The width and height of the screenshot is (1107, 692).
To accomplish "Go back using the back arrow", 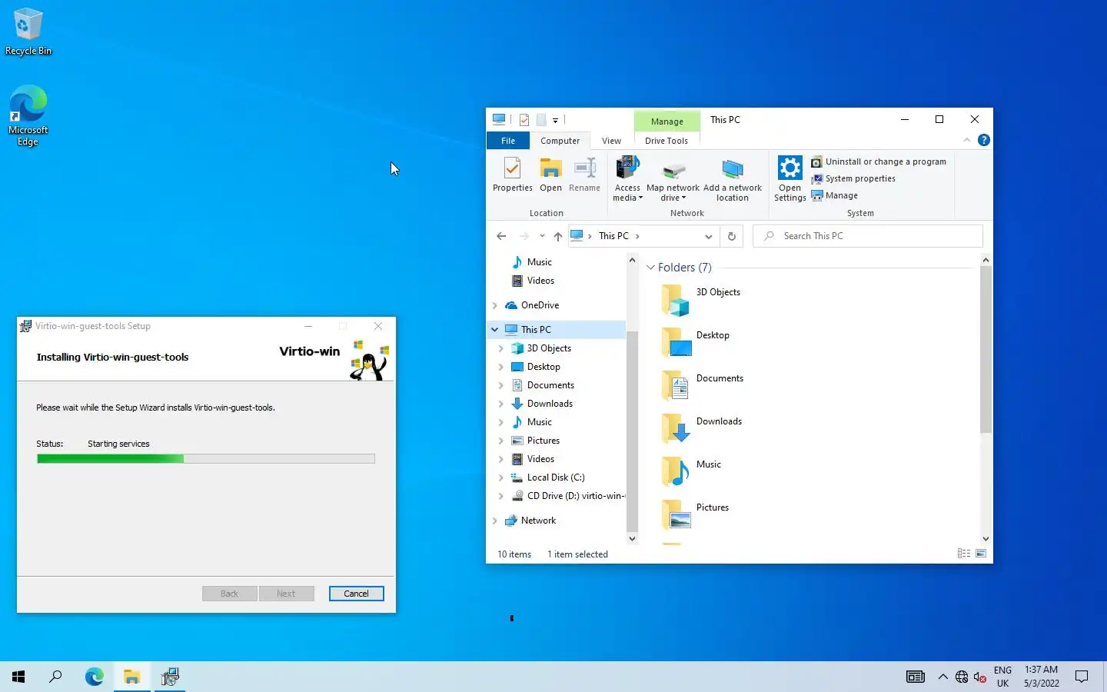I will [501, 236].
